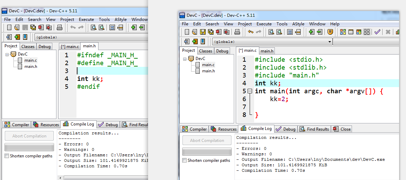Toggle Shorten compiler paths checkbox, right window
Viewport: 406px width, 180px height.
184,160
